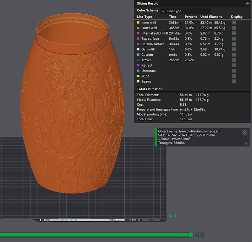The width and height of the screenshot is (252, 242).
Task: Click the sliced vase model preview
Action: (72, 103)
